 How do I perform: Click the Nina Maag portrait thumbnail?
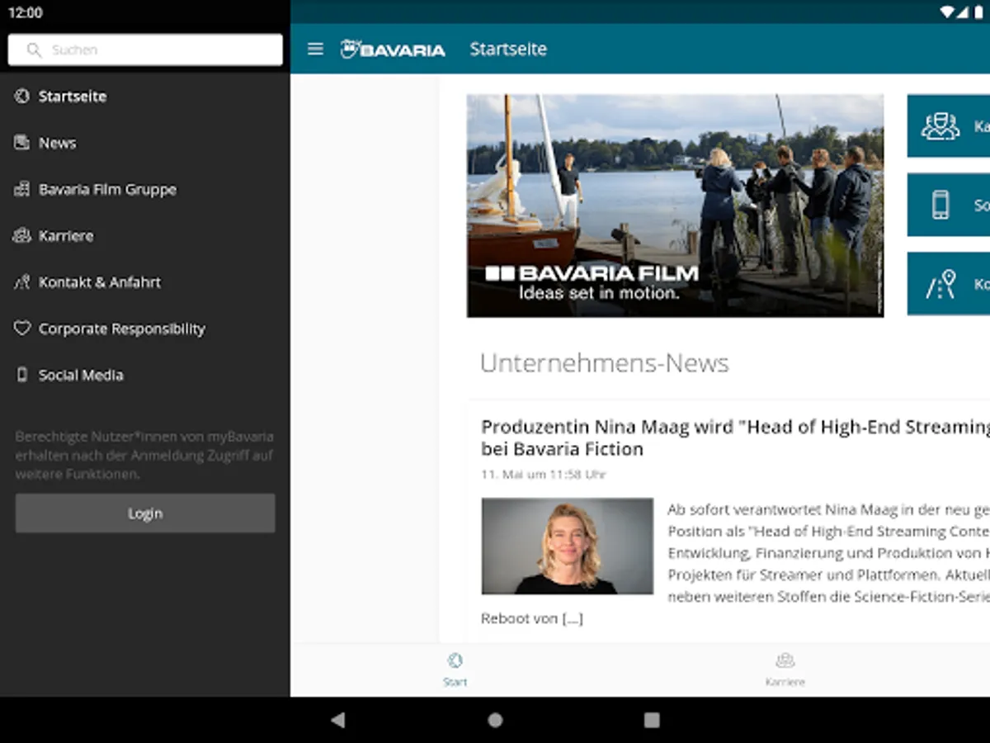coord(567,546)
